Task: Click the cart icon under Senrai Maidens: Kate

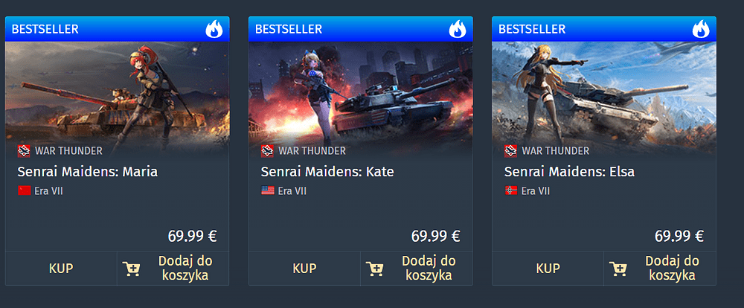Action: [x=374, y=269]
